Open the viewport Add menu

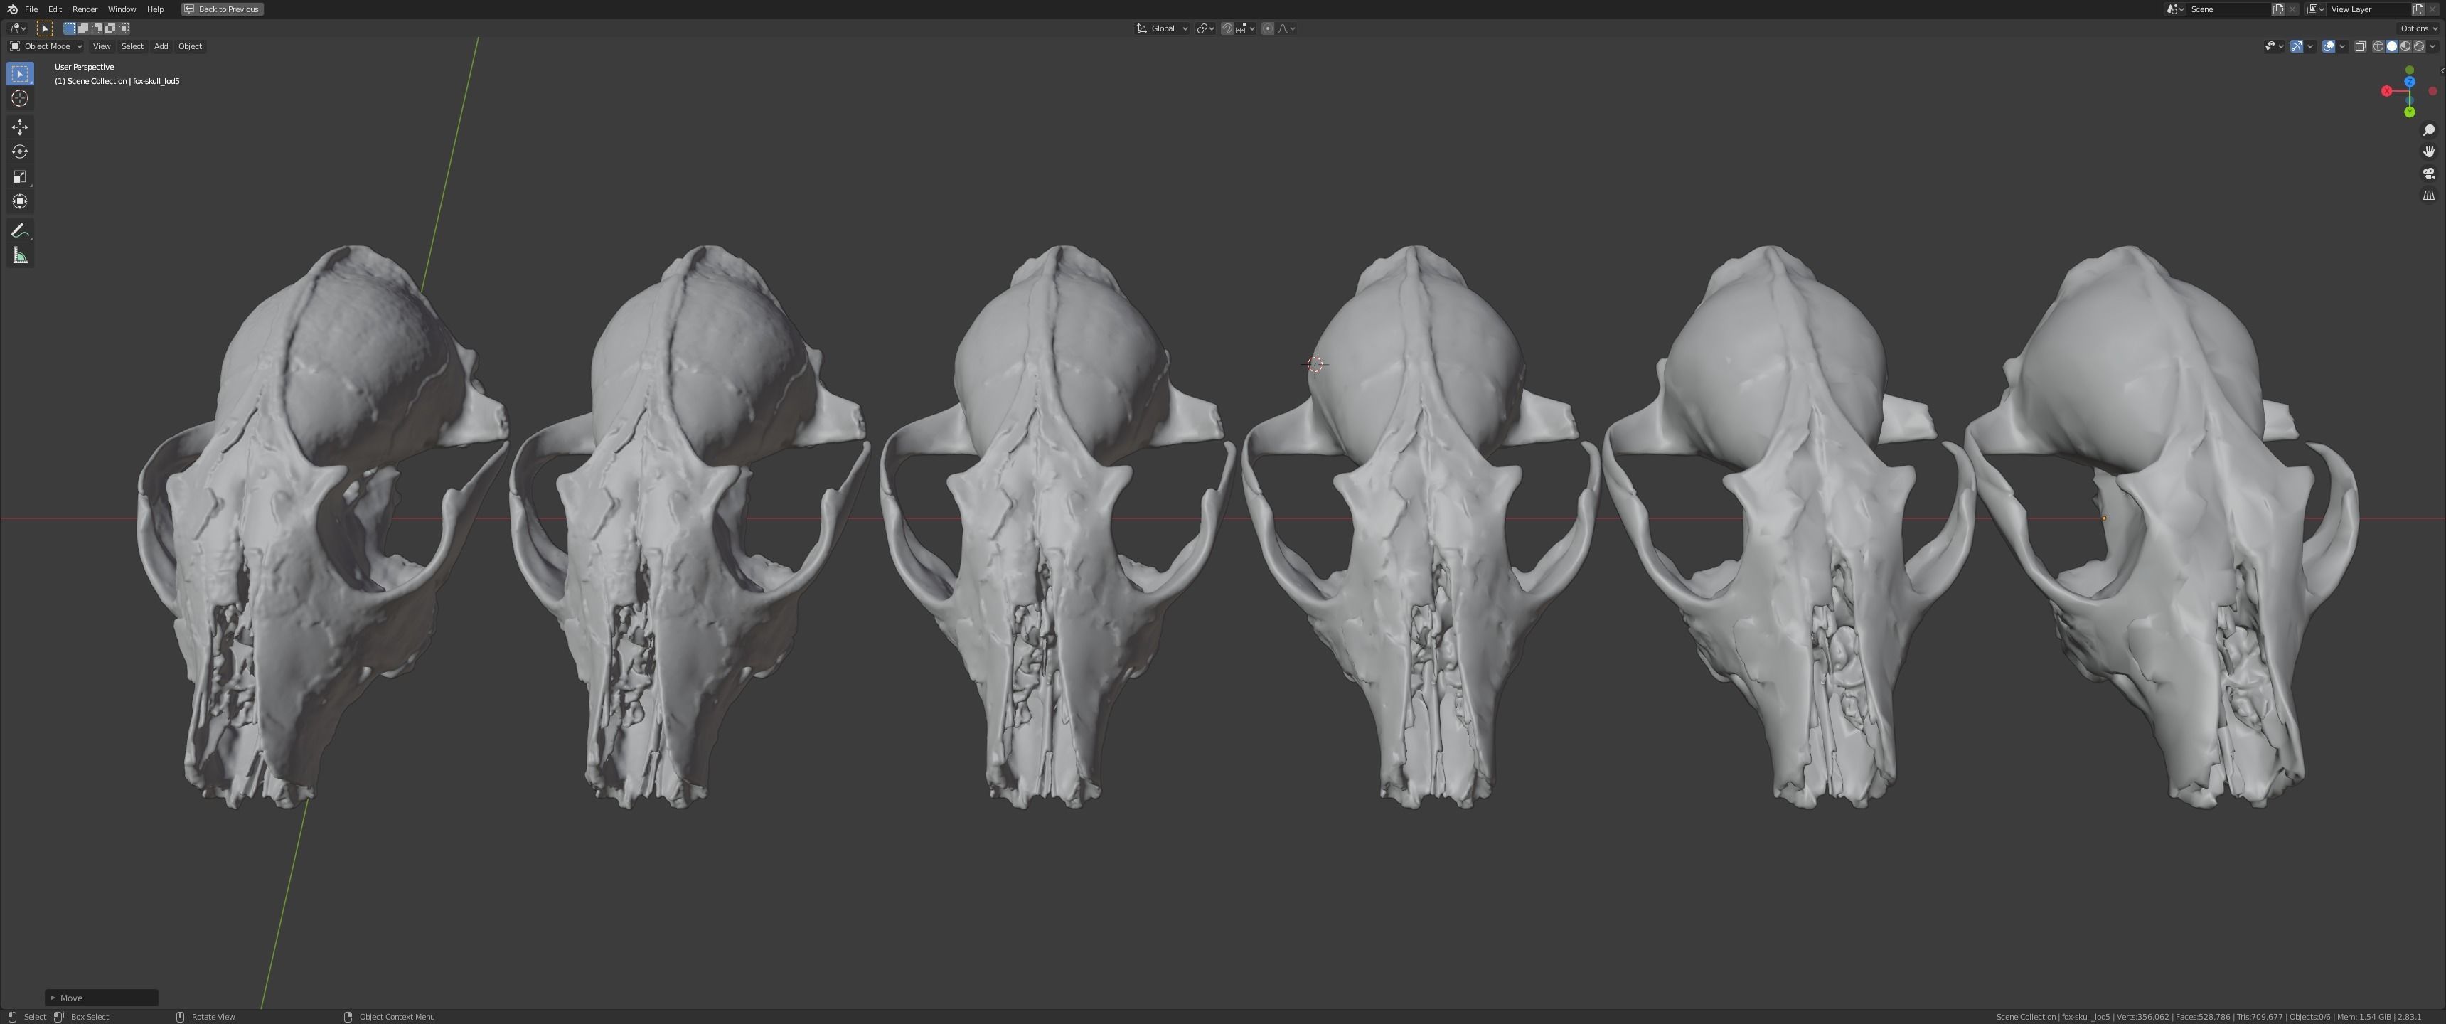click(x=161, y=46)
